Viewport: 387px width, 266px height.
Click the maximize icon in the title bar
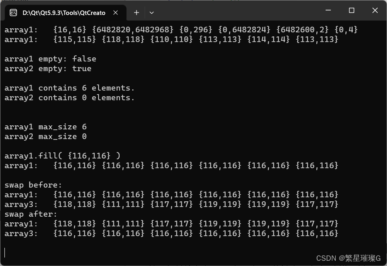(x=352, y=10)
